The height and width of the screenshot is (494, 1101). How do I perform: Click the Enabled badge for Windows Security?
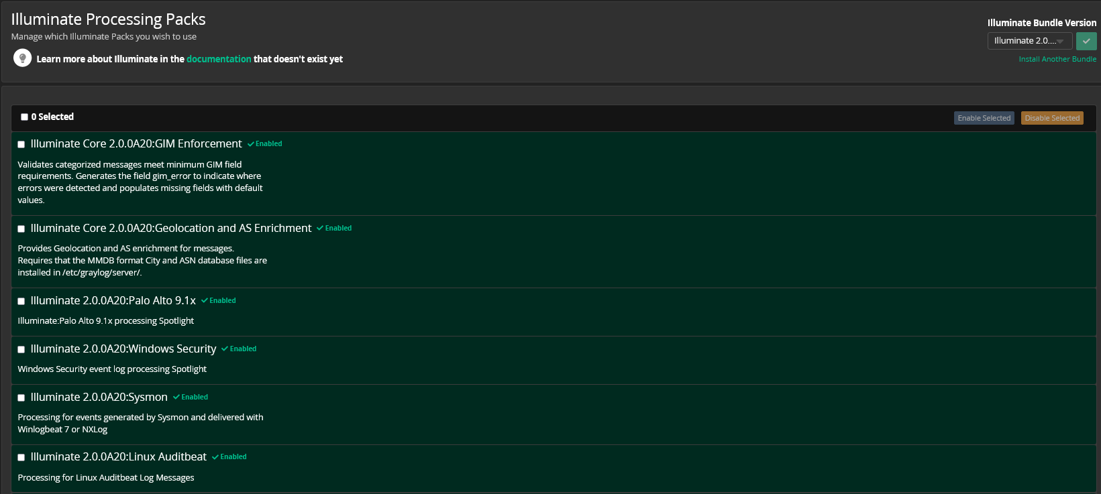coord(239,349)
